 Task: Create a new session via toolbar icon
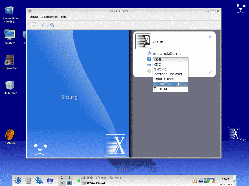(x=34, y=25)
